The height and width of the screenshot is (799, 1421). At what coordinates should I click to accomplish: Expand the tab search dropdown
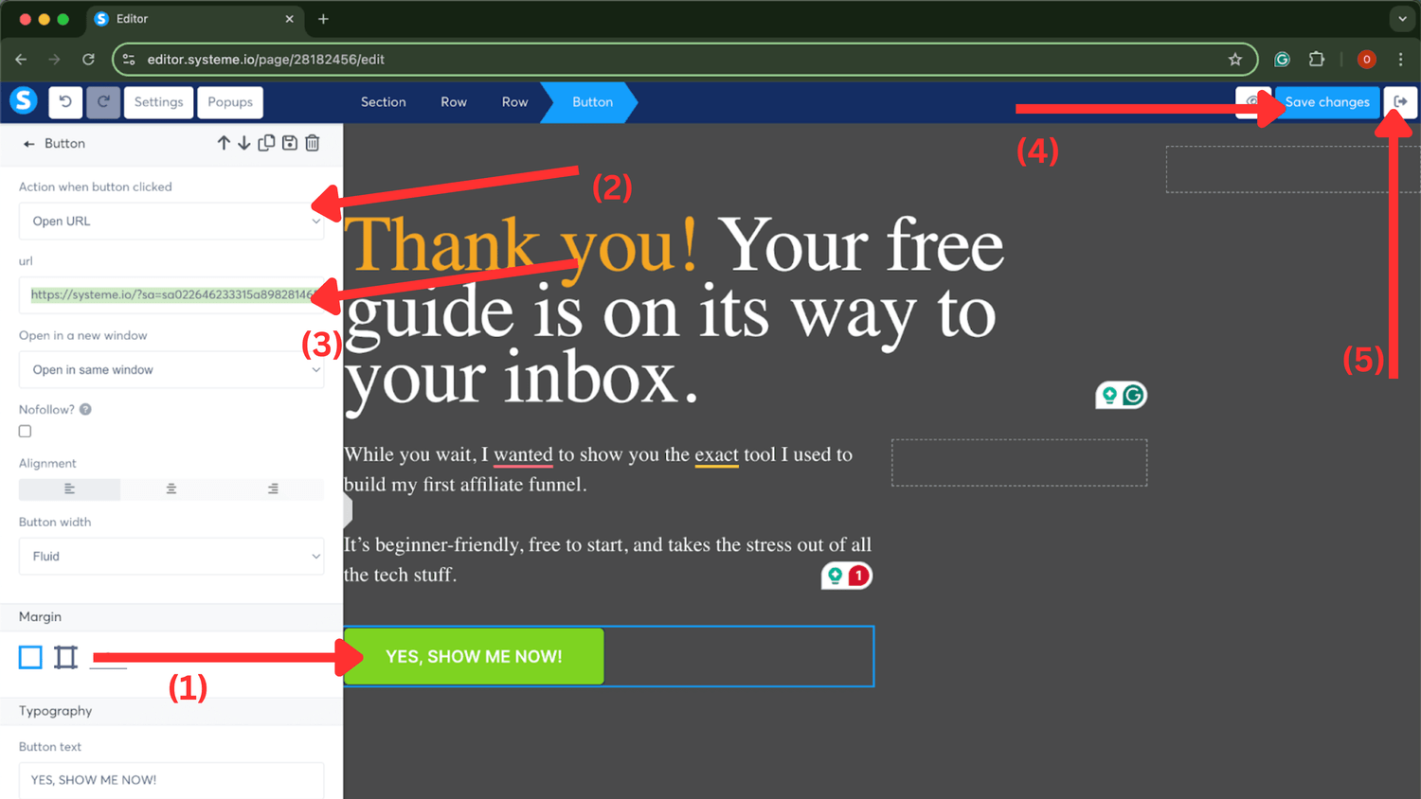tap(1402, 19)
